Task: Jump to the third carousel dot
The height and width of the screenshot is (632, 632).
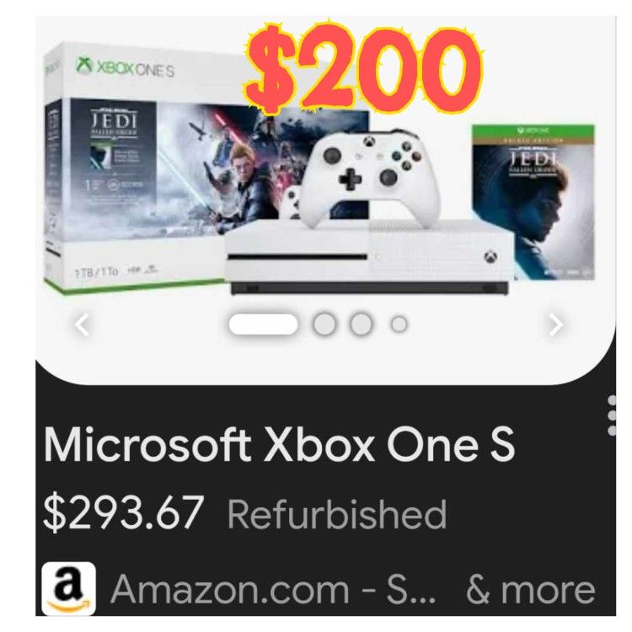Action: 362,324
